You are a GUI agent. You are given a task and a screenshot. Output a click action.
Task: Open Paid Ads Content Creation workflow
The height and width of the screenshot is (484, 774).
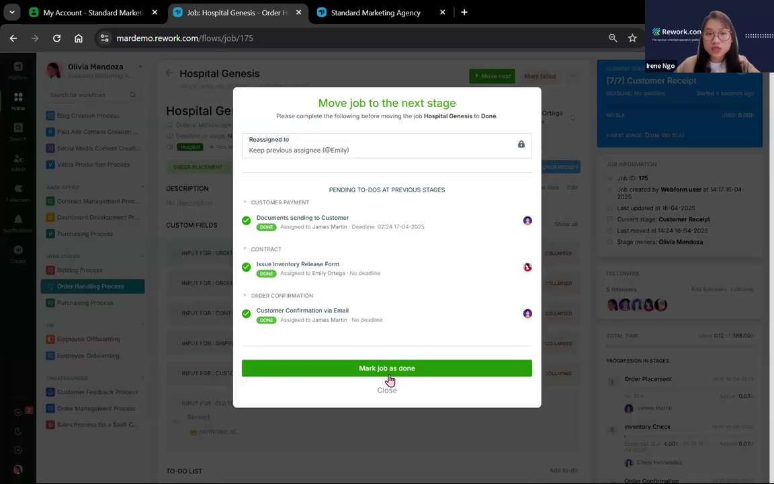tap(93, 132)
